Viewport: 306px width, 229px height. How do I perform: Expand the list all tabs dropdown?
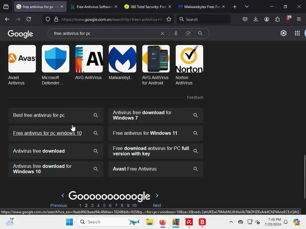247,7
